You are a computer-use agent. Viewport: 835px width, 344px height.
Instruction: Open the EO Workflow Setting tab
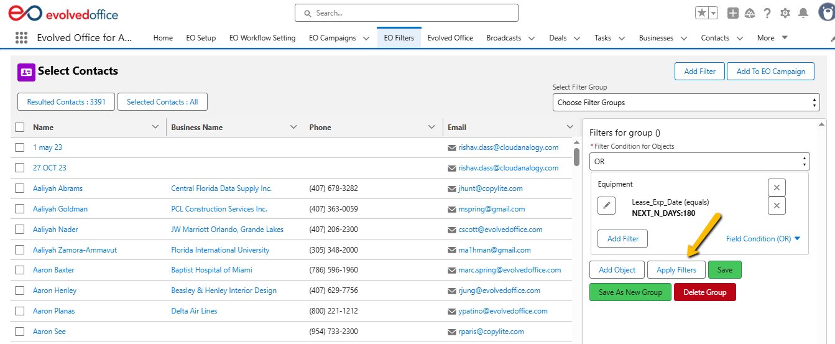click(262, 38)
